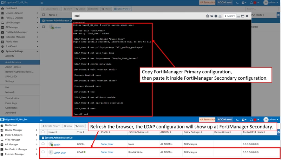Click the sort arrows on the Device Group column

point(230,132)
